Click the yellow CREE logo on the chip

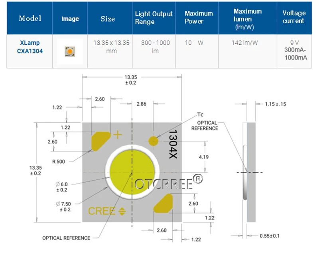107,211
